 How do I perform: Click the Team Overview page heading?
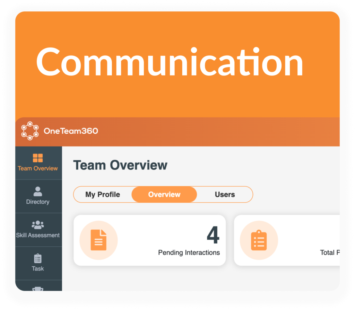coord(120,165)
